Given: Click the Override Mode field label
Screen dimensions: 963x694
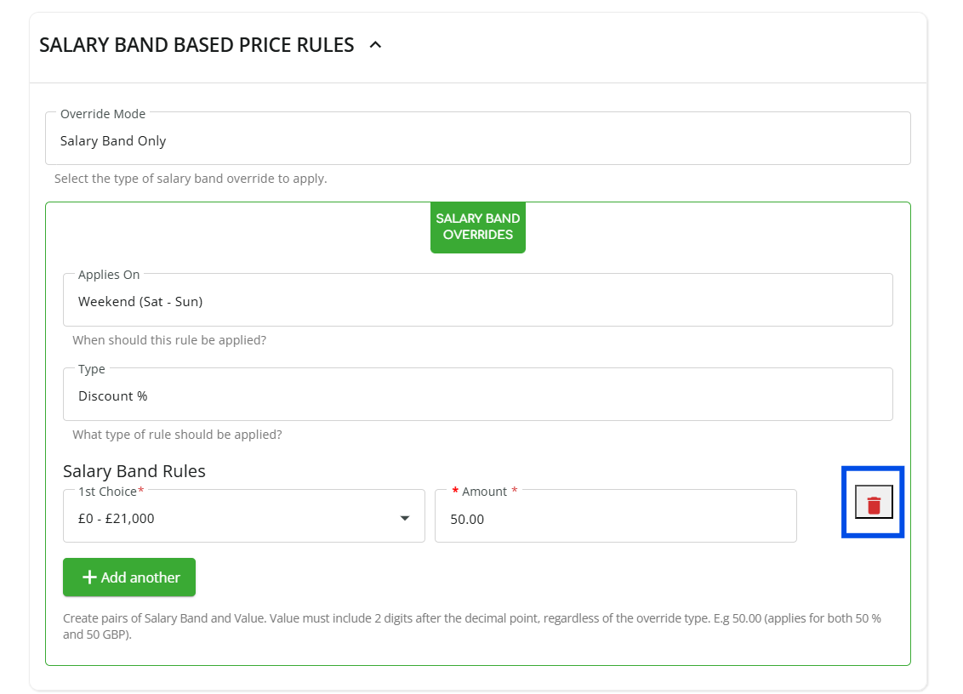Looking at the screenshot, I should pyautogui.click(x=103, y=114).
